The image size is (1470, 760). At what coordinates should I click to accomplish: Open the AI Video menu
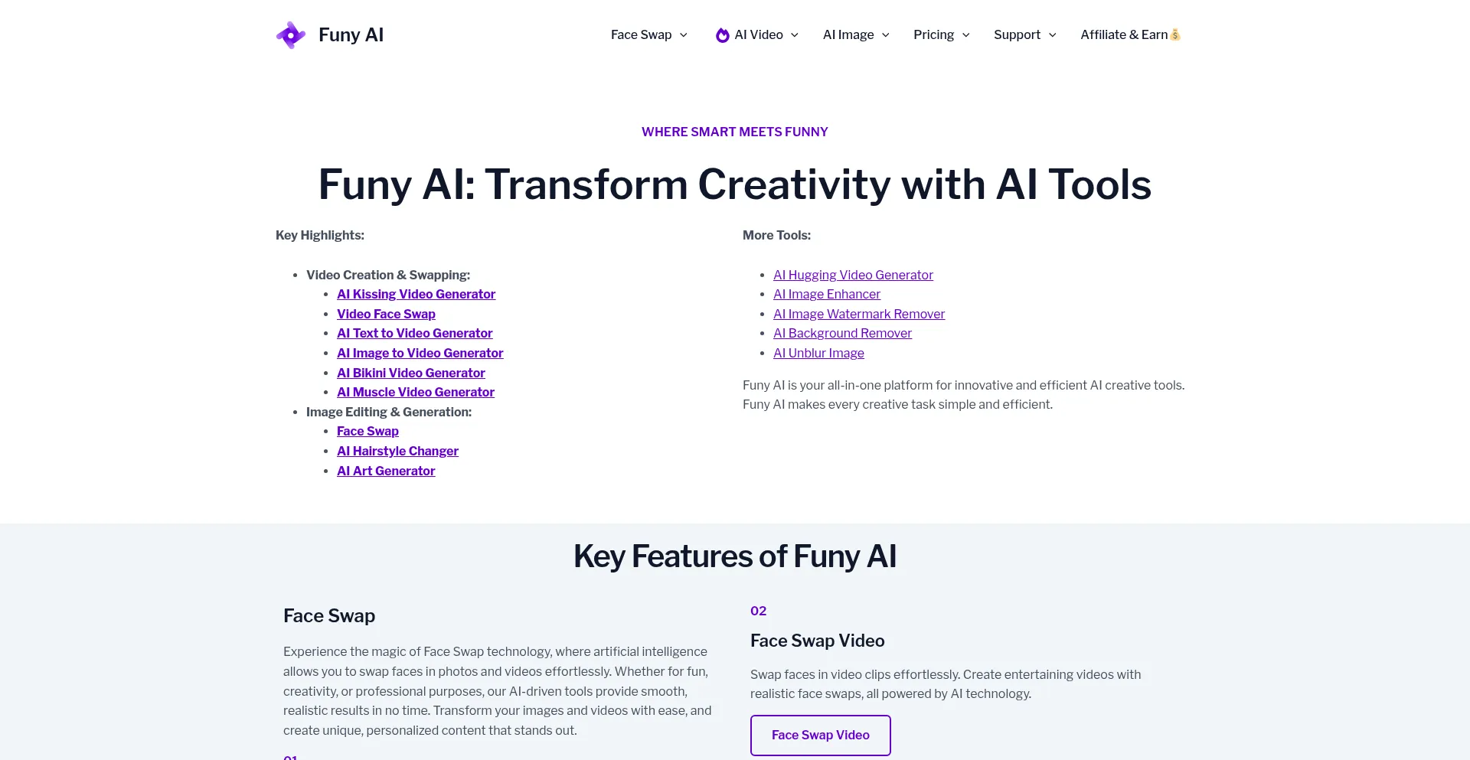click(x=758, y=35)
